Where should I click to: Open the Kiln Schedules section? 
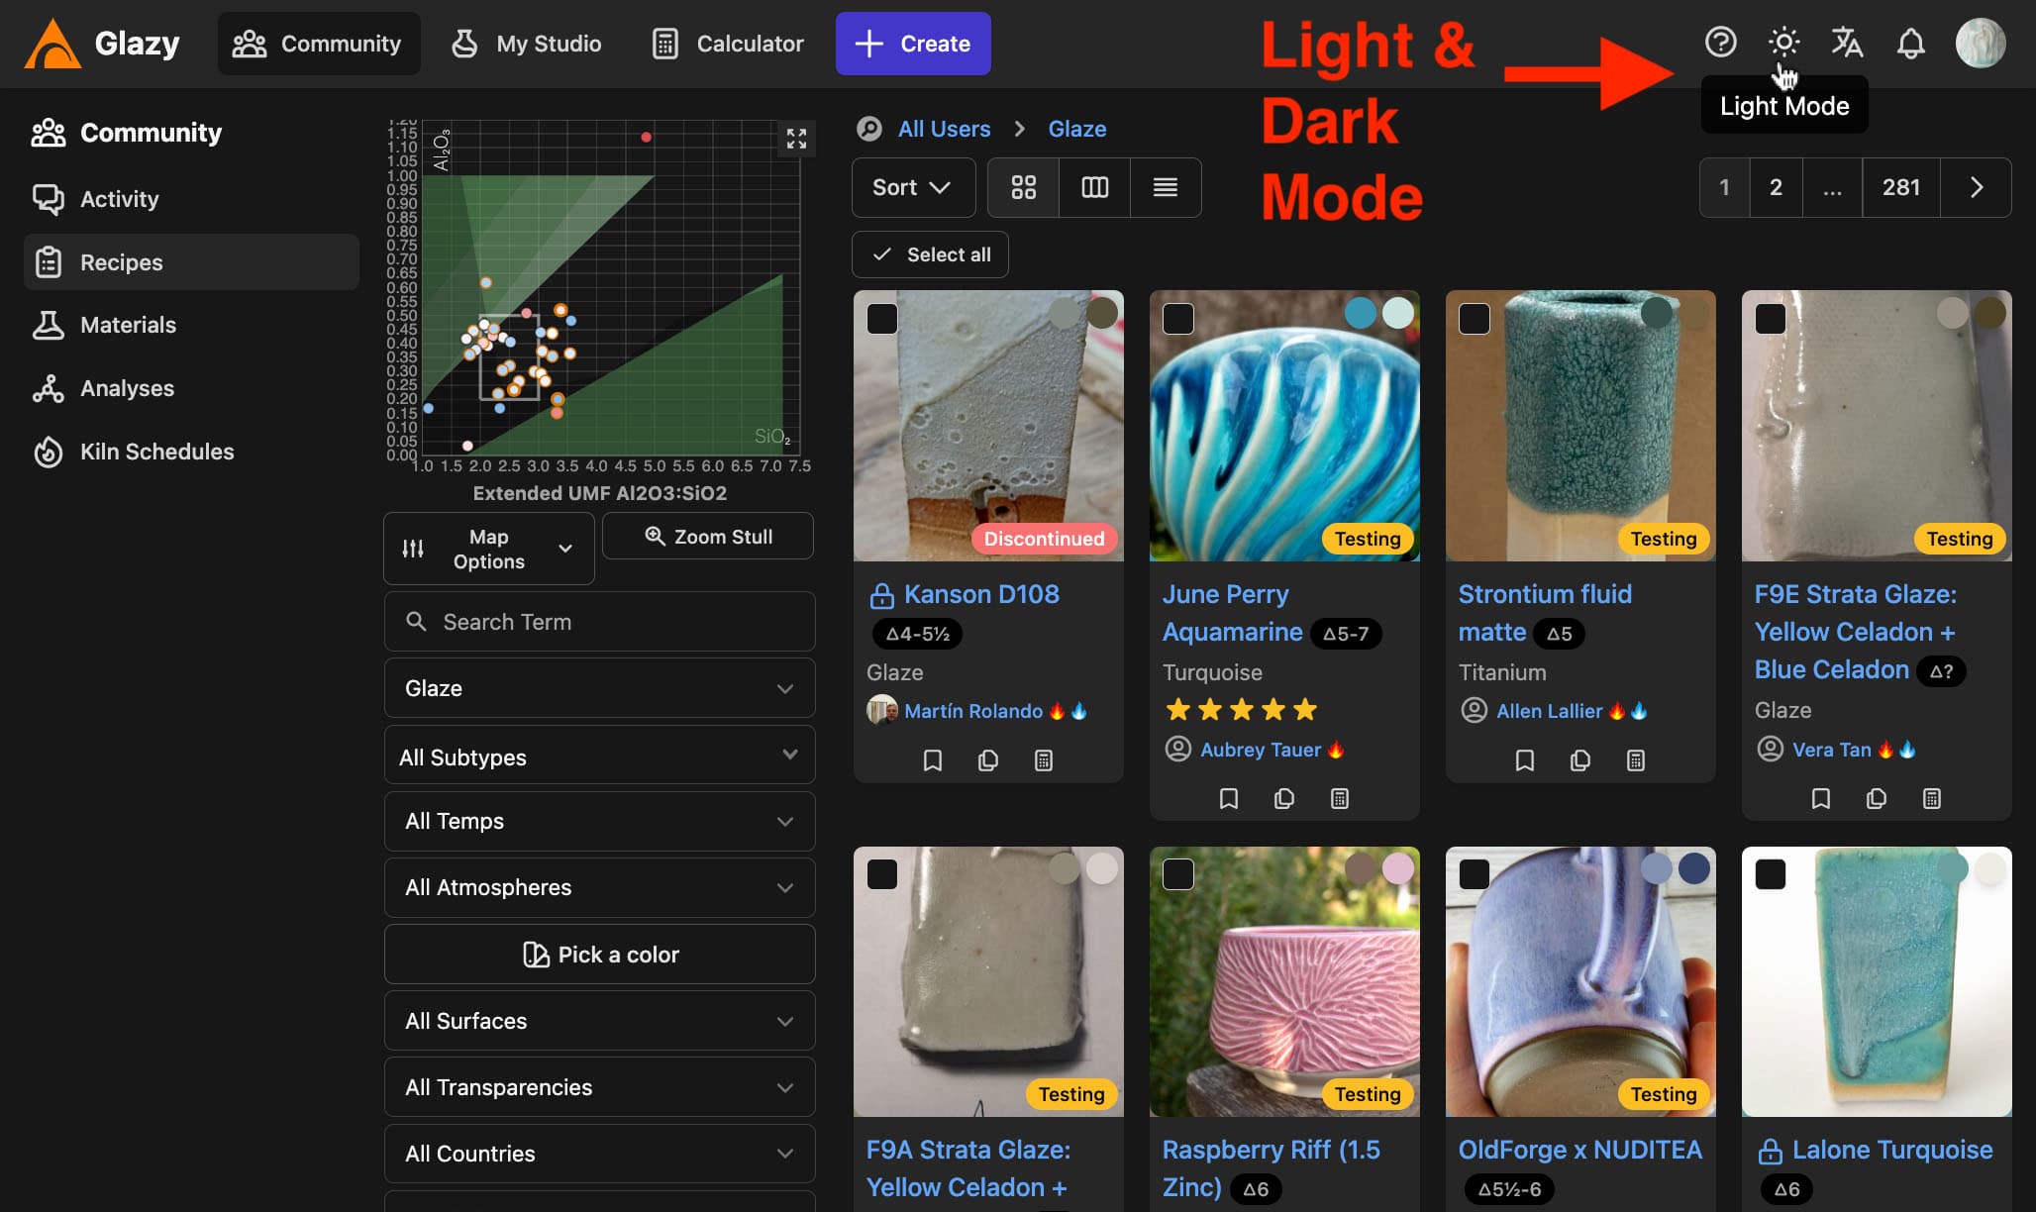point(156,452)
